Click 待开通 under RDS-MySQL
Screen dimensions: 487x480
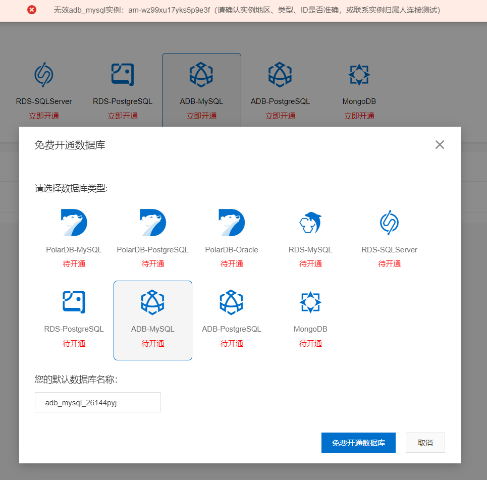(310, 264)
